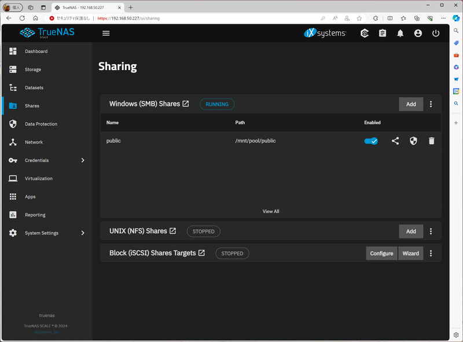
Task: Click the Virtualization laptop icon
Action: click(13, 178)
